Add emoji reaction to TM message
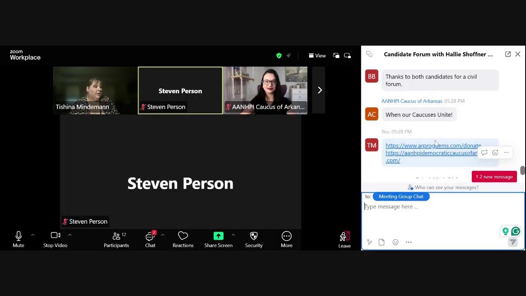 tap(495, 153)
